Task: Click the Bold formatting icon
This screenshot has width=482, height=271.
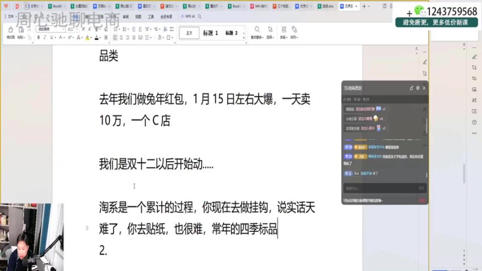Action: pyautogui.click(x=38, y=37)
